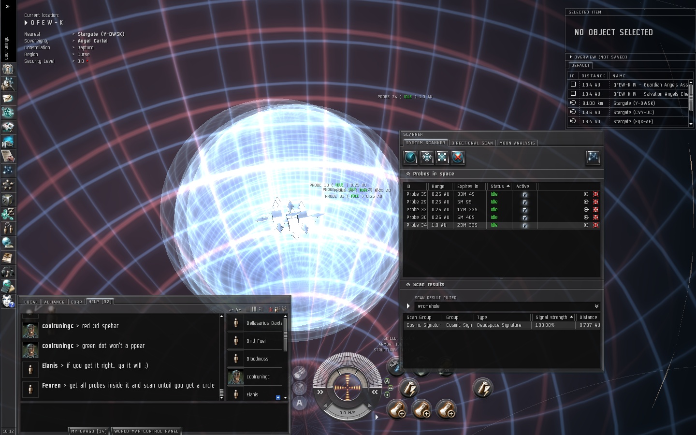Image resolution: width=696 pixels, height=435 pixels.
Task: Open the mail envelope icon in the Neocom
Action: coord(8,98)
